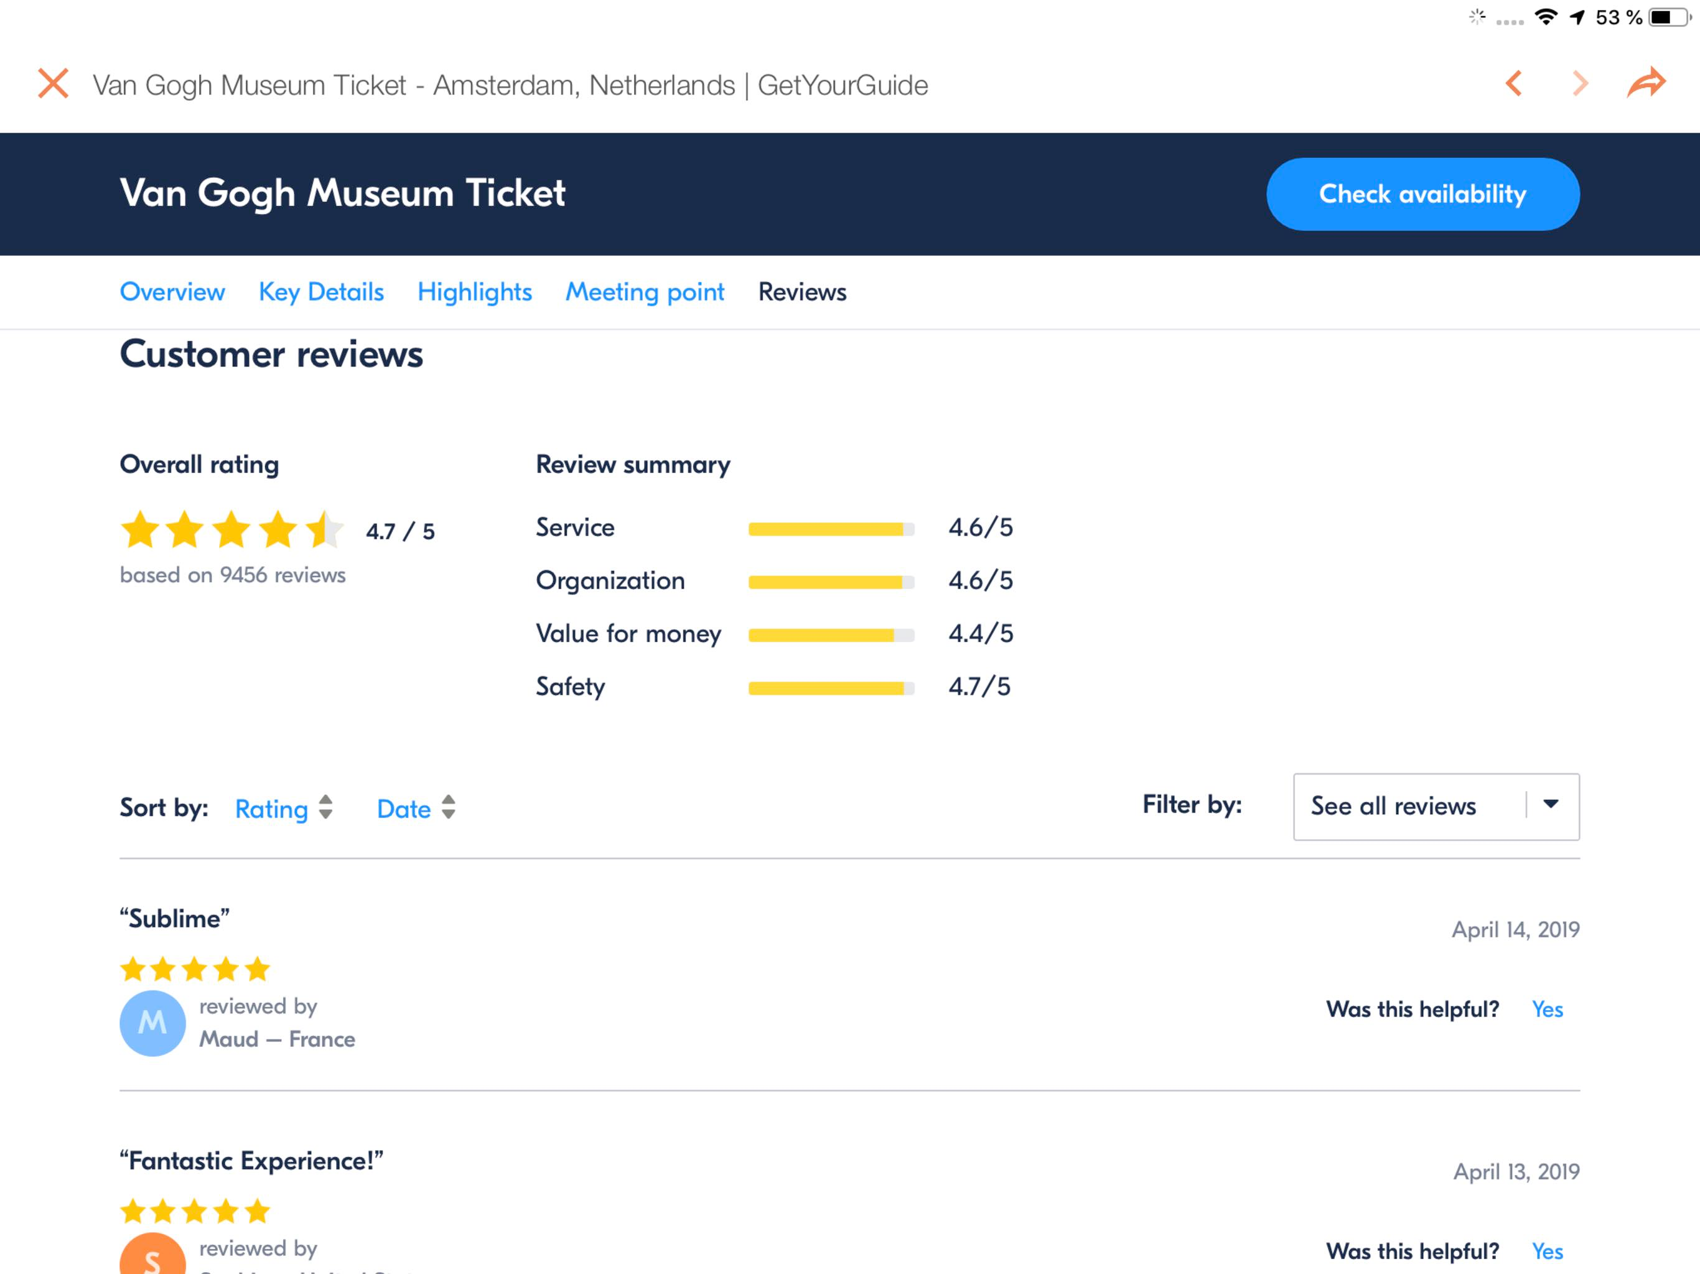
Task: Click the Organization rating bar
Action: (831, 582)
